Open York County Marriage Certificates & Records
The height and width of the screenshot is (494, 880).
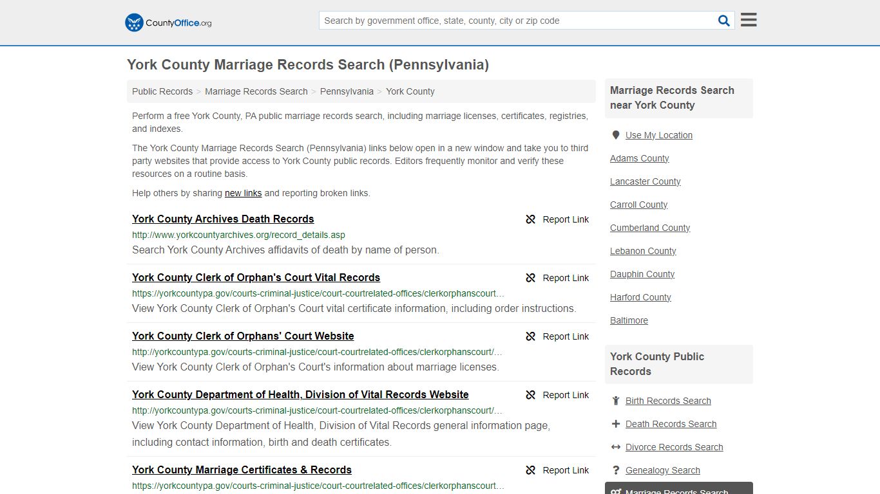pos(242,470)
